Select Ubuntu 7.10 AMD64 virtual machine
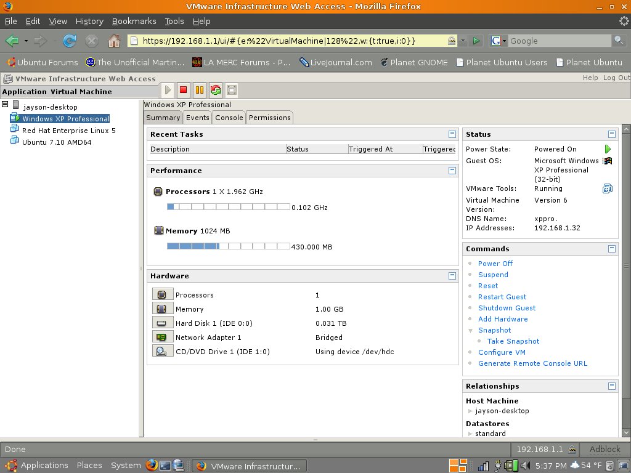The image size is (631, 473). 57,142
